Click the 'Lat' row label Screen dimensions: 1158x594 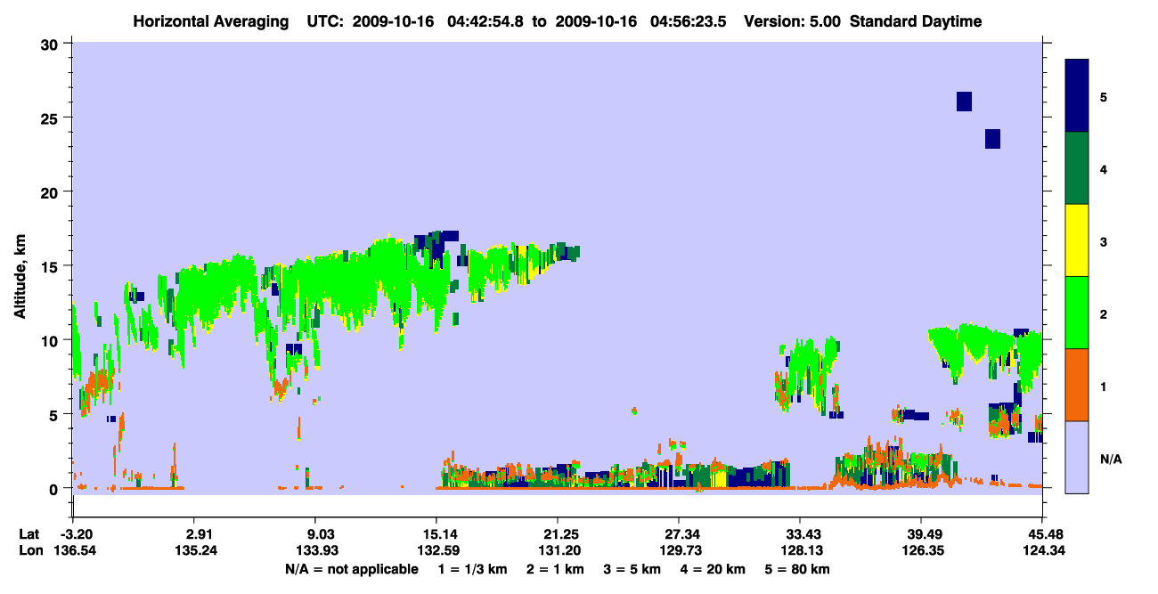29,533
